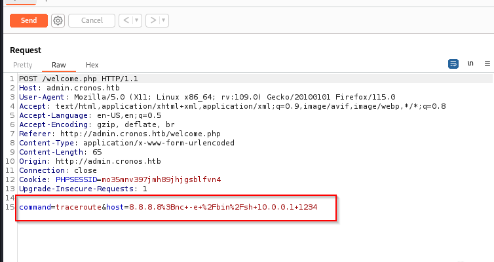Screen dimensions: 494x262
Task: Open the request editor hamburger menu
Action: pos(487,64)
